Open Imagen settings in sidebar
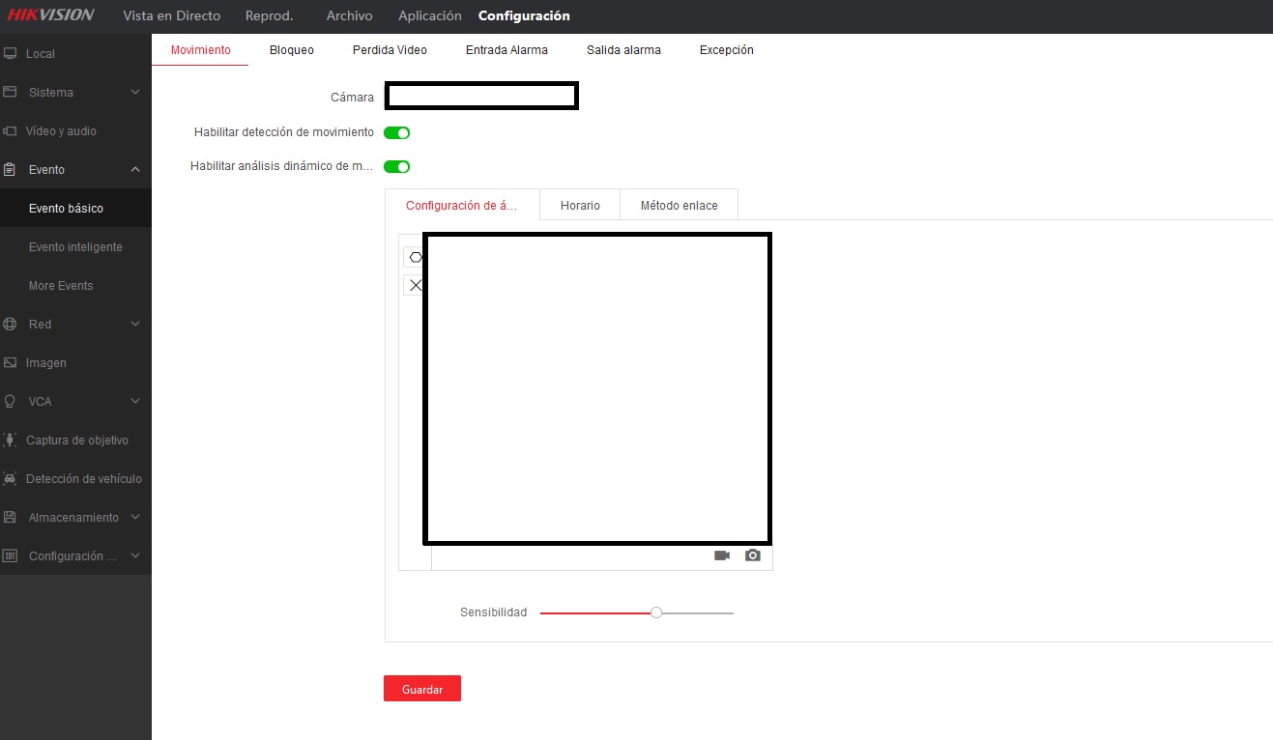The image size is (1273, 740). [46, 363]
